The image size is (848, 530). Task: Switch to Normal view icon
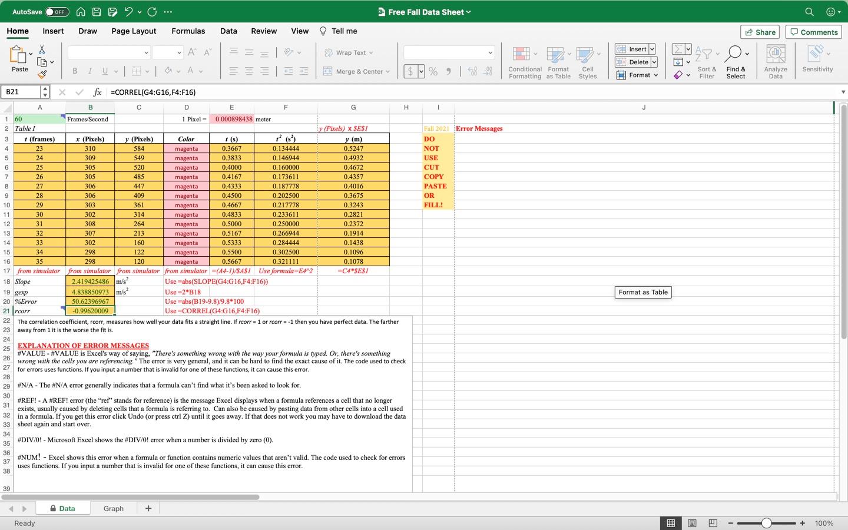(x=671, y=523)
